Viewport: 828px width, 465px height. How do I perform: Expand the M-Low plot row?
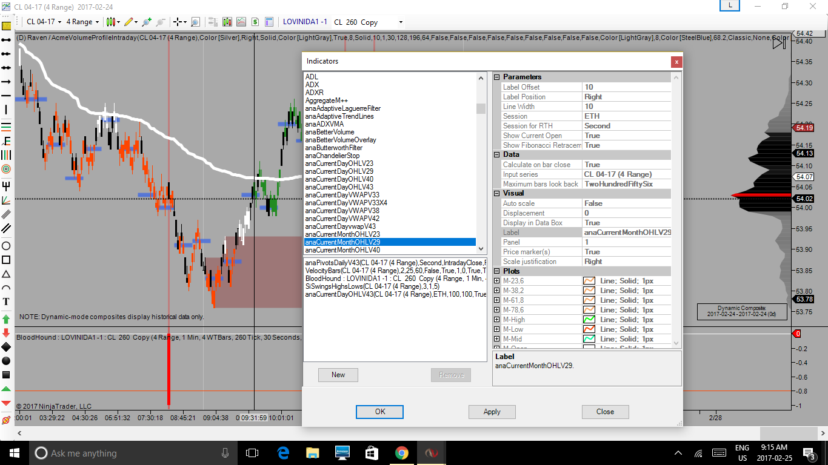coord(497,329)
